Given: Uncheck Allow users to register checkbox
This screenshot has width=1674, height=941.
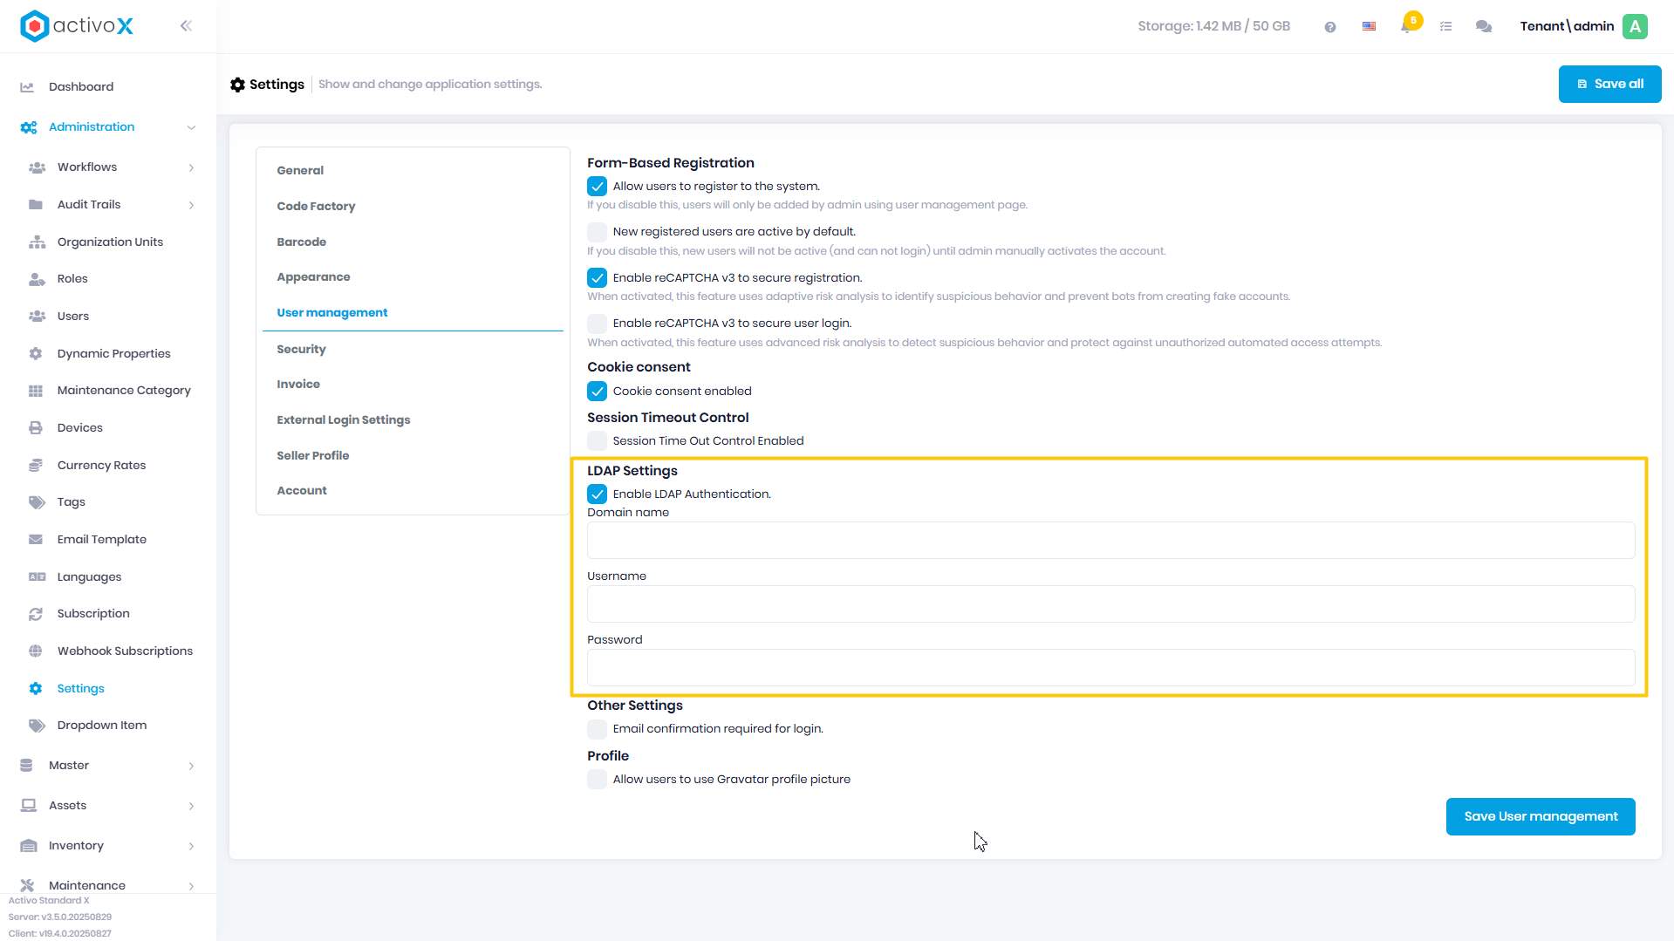Looking at the screenshot, I should pos(597,187).
